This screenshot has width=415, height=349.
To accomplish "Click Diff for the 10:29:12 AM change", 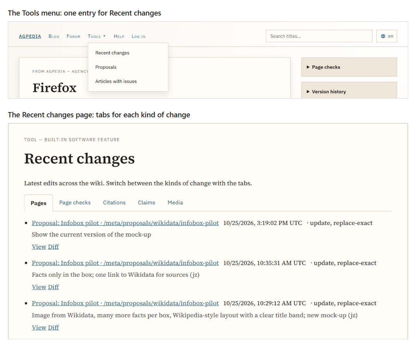I will coord(53,327).
